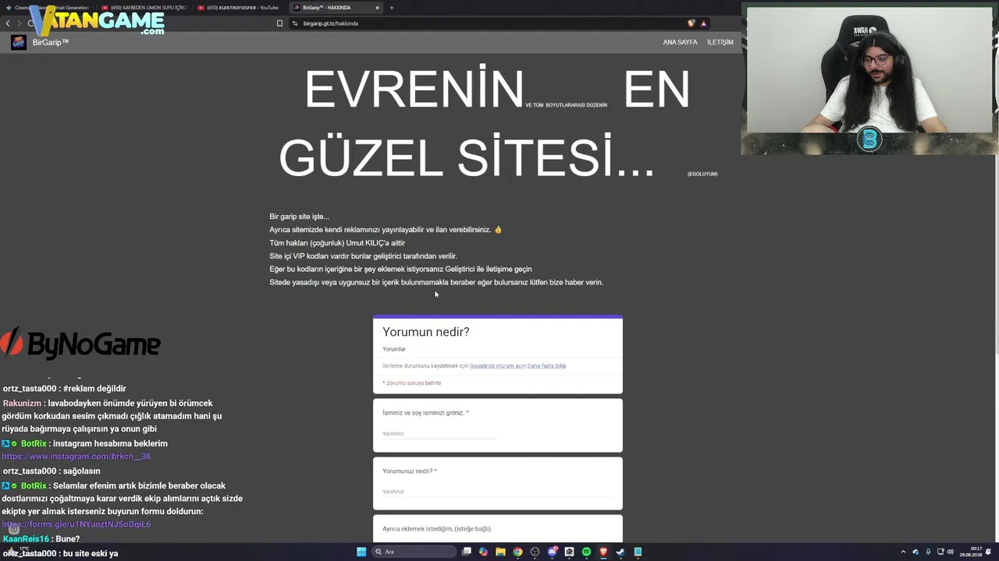
Task: Close the BirGarip HAKKINDA tab
Action: click(x=377, y=8)
